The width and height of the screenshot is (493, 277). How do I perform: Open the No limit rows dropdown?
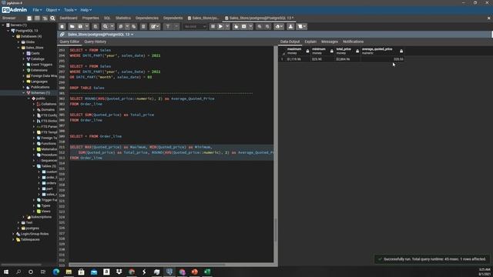pos(195,27)
